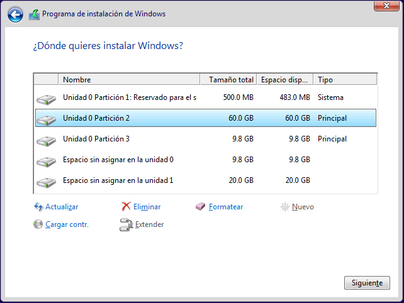
Task: Click the drive icon for Unidad 0 Partición 1
Action: pyautogui.click(x=46, y=99)
